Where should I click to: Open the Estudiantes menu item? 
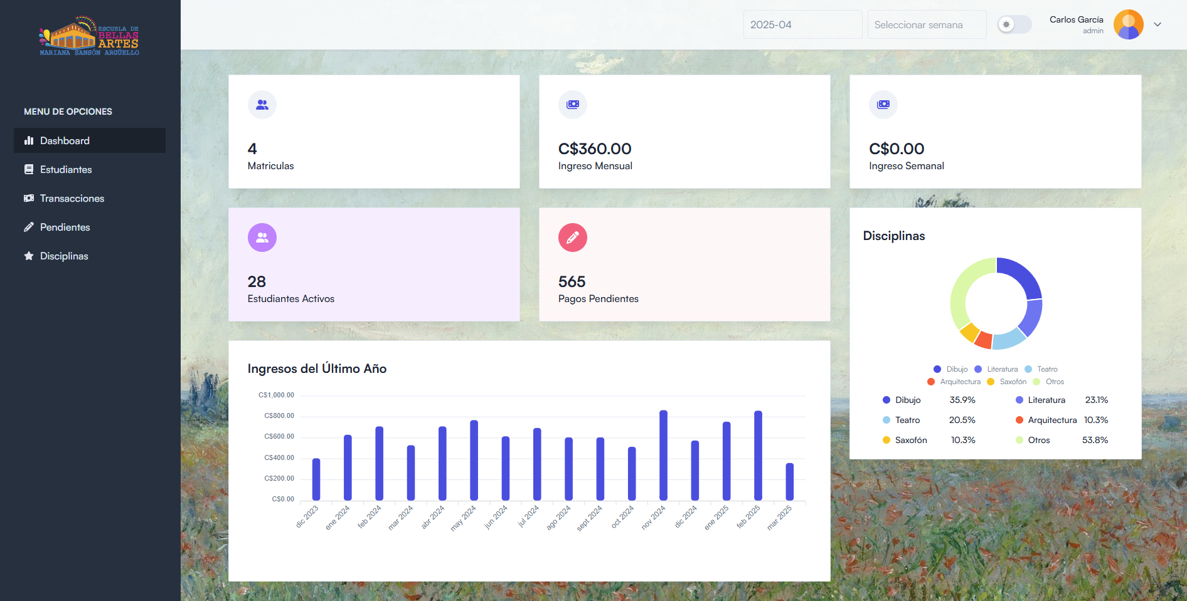click(66, 169)
